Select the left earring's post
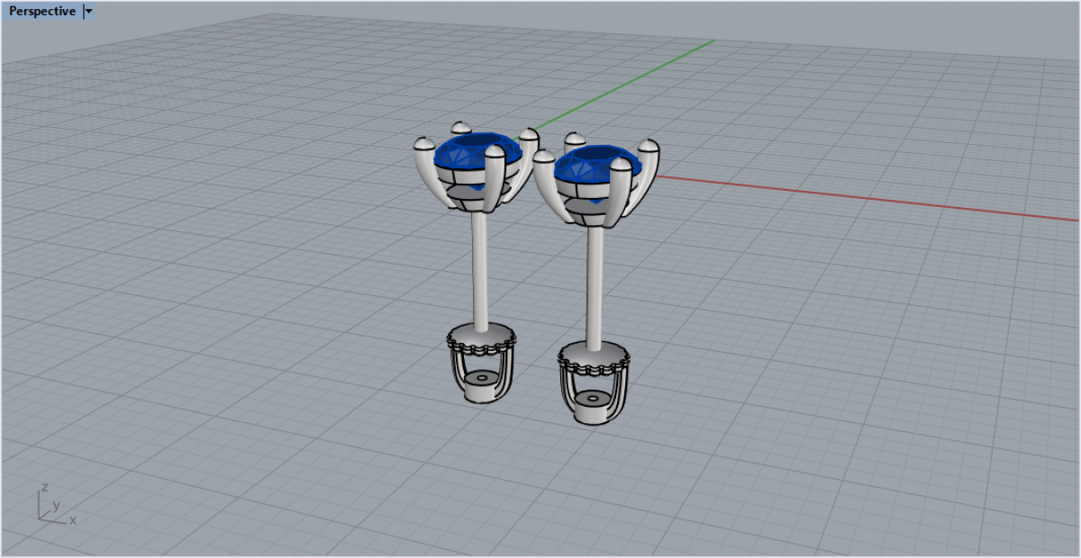This screenshot has width=1081, height=558. coord(480,270)
